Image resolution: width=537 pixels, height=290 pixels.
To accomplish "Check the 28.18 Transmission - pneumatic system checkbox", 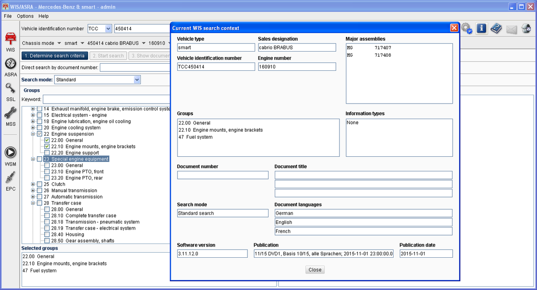I will pyautogui.click(x=47, y=222).
